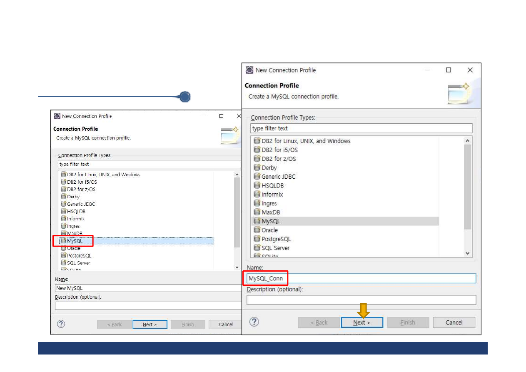The image size is (526, 372).
Task: Click the HSQLDB database icon in smaller dialog
Action: click(x=63, y=211)
